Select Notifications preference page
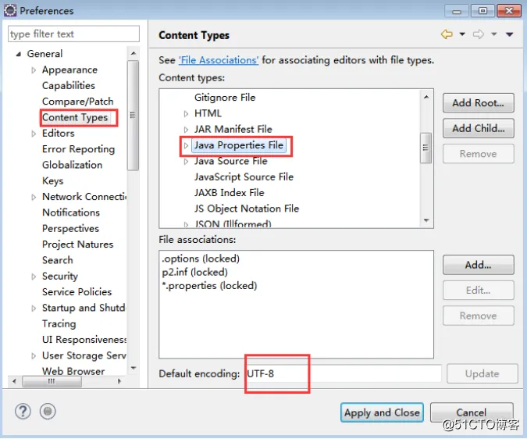Image resolution: width=527 pixels, height=439 pixels. 71,212
